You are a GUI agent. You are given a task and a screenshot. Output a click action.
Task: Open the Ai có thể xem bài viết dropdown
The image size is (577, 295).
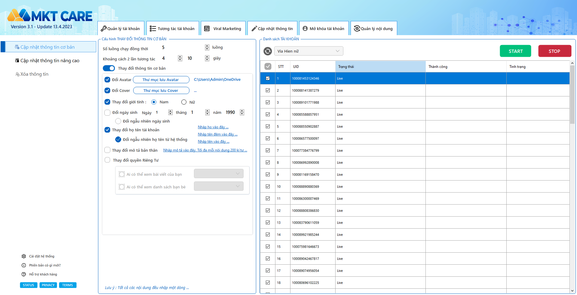tap(219, 174)
